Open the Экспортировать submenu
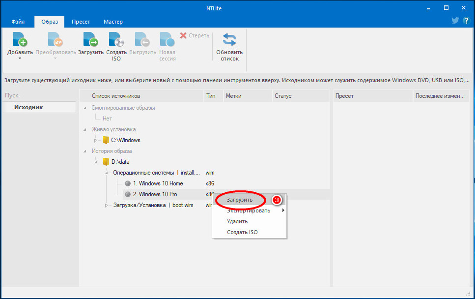 249,210
